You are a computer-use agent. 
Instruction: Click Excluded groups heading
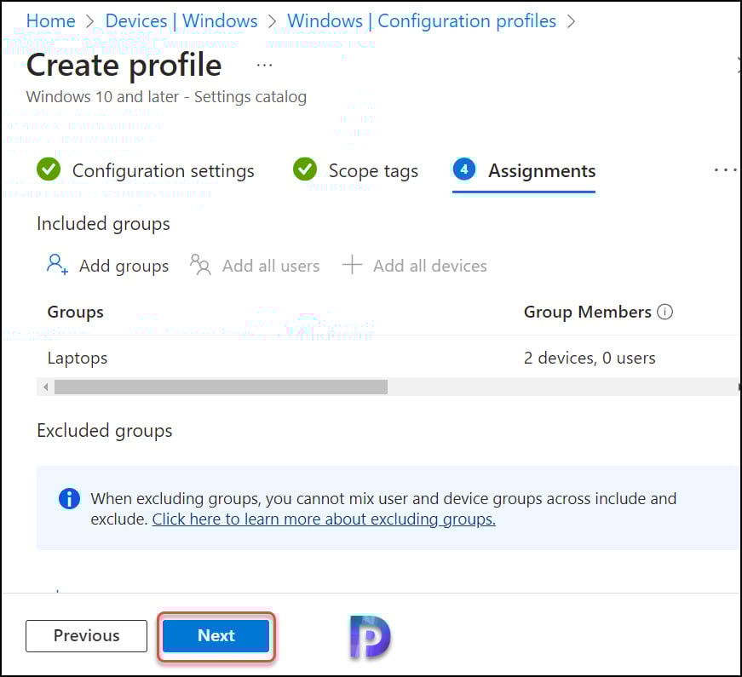105,431
